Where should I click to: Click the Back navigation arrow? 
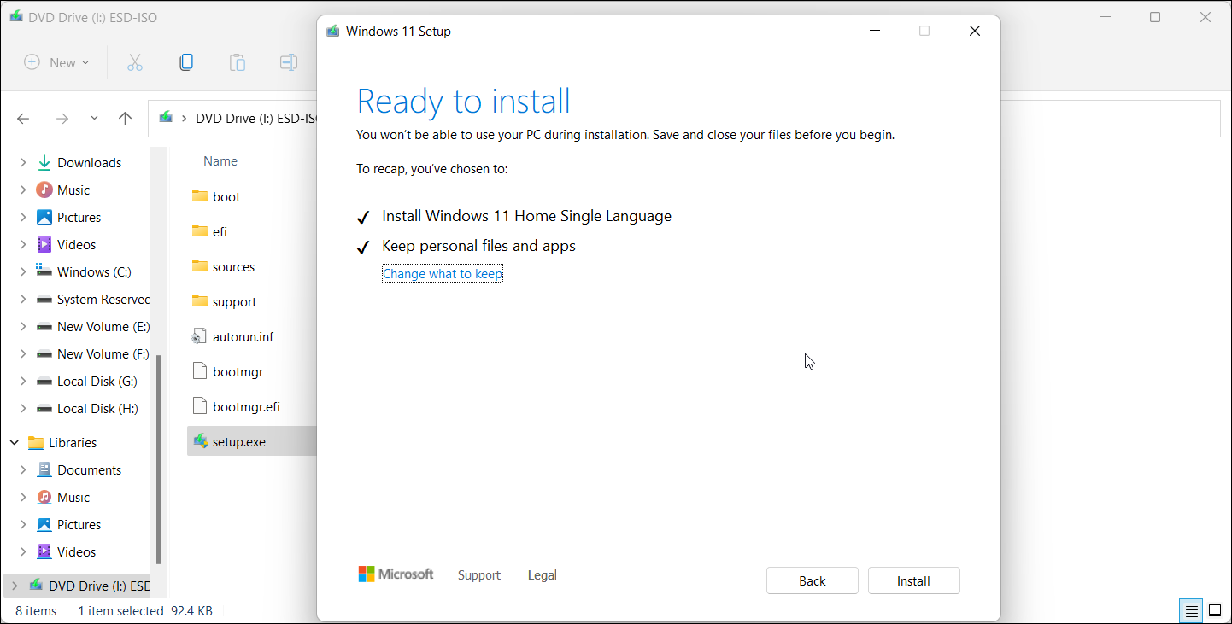23,119
